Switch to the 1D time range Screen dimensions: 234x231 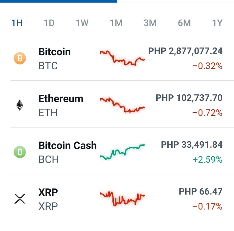(49, 23)
